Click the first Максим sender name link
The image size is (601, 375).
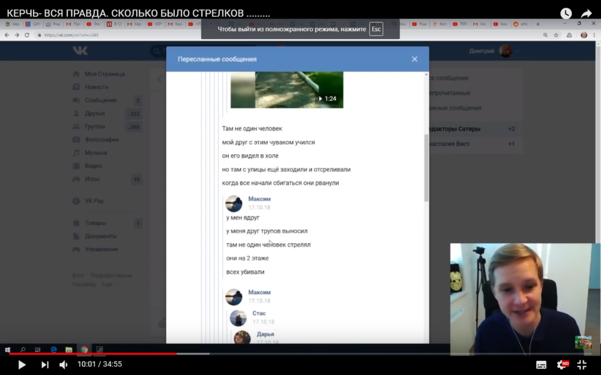pyautogui.click(x=259, y=199)
